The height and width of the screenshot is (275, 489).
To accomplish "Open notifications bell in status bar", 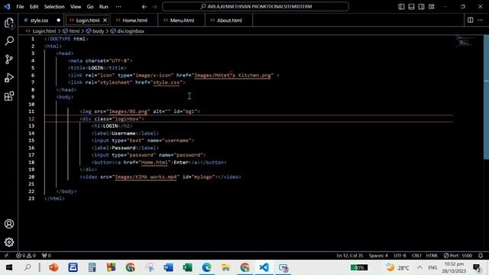I will click(x=481, y=255).
